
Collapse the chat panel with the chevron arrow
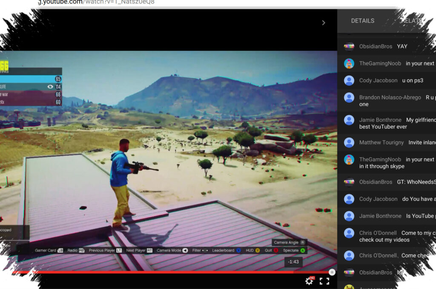(x=324, y=23)
